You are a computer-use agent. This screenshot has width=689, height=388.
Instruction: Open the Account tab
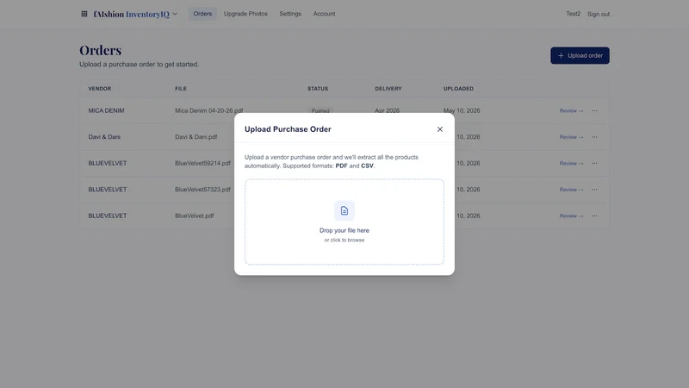tap(325, 14)
